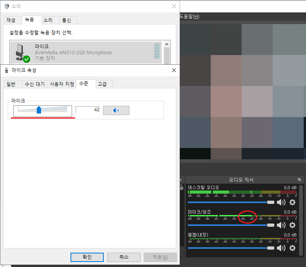Click the 데스크탑 오디오 volume slider

click(231, 202)
